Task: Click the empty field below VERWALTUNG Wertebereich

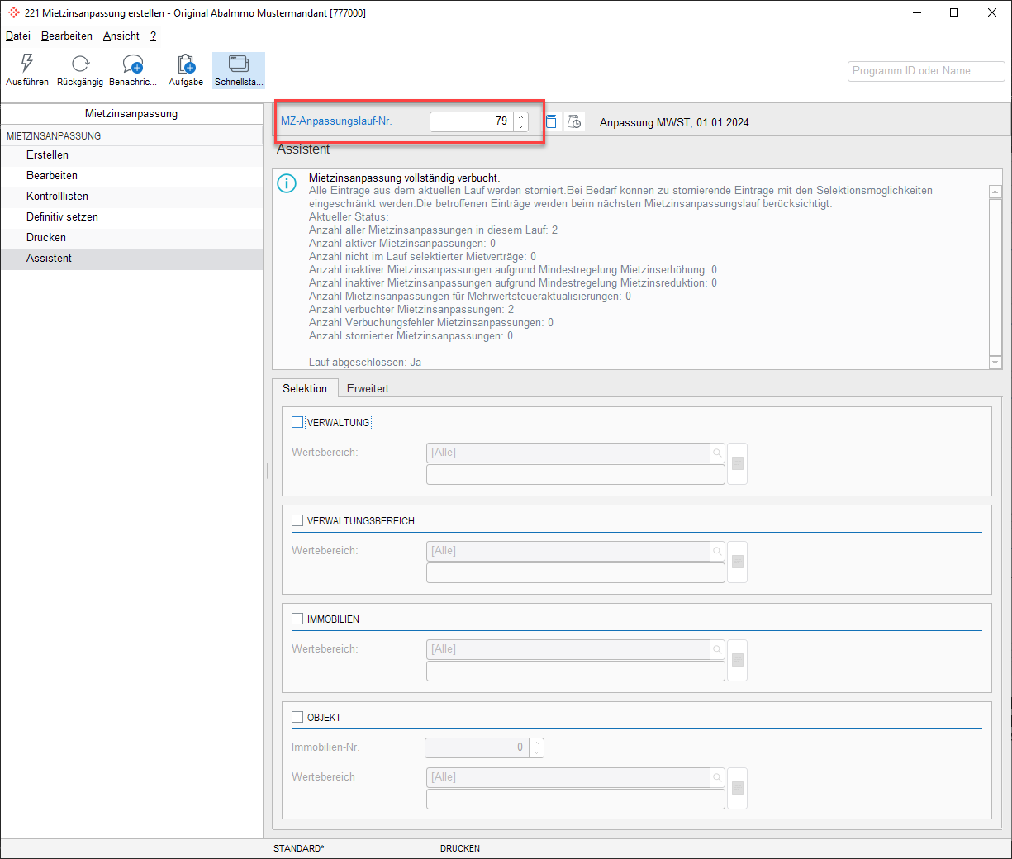Action: tap(576, 474)
